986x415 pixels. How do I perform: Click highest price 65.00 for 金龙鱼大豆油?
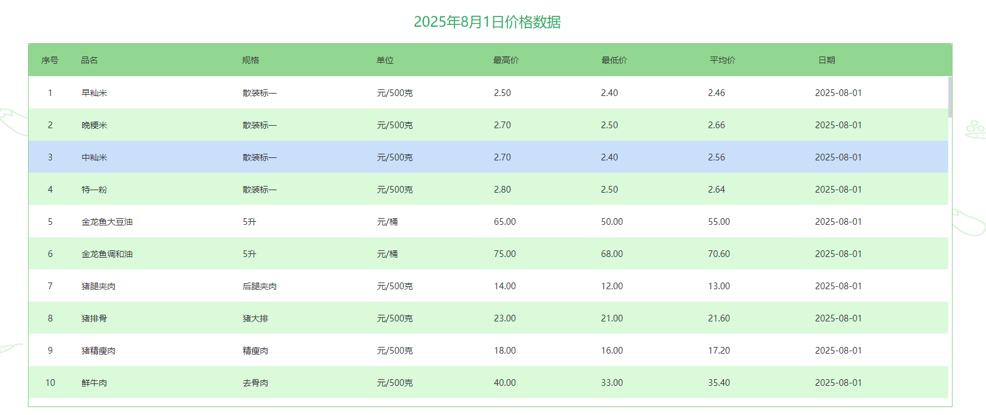point(505,222)
